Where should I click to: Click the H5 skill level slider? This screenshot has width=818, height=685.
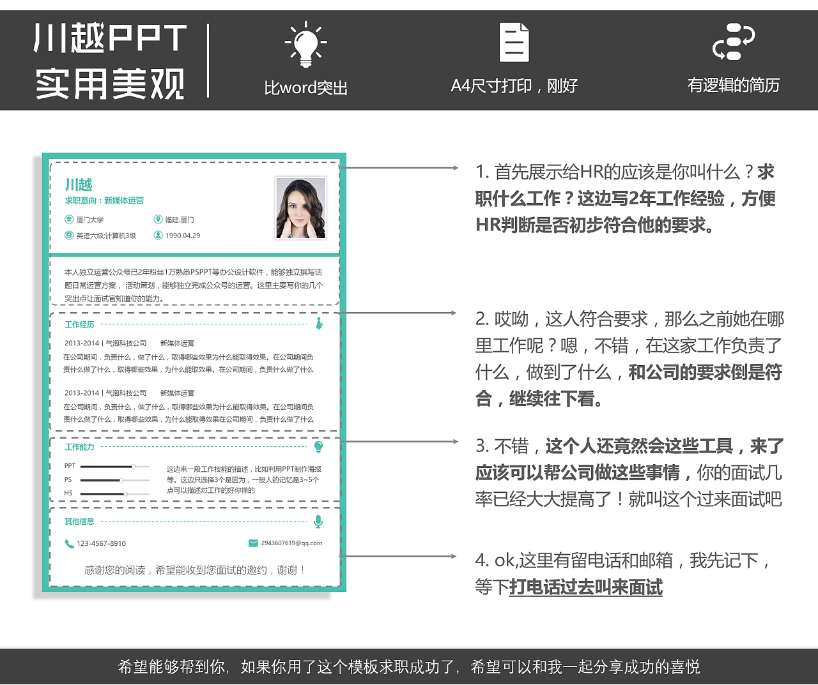click(115, 493)
